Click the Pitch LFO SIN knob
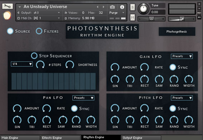 click(x=115, y=120)
